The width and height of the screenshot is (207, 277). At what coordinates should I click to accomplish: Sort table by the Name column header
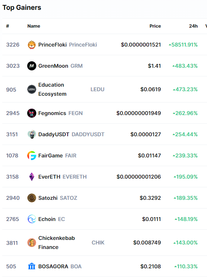34,26
